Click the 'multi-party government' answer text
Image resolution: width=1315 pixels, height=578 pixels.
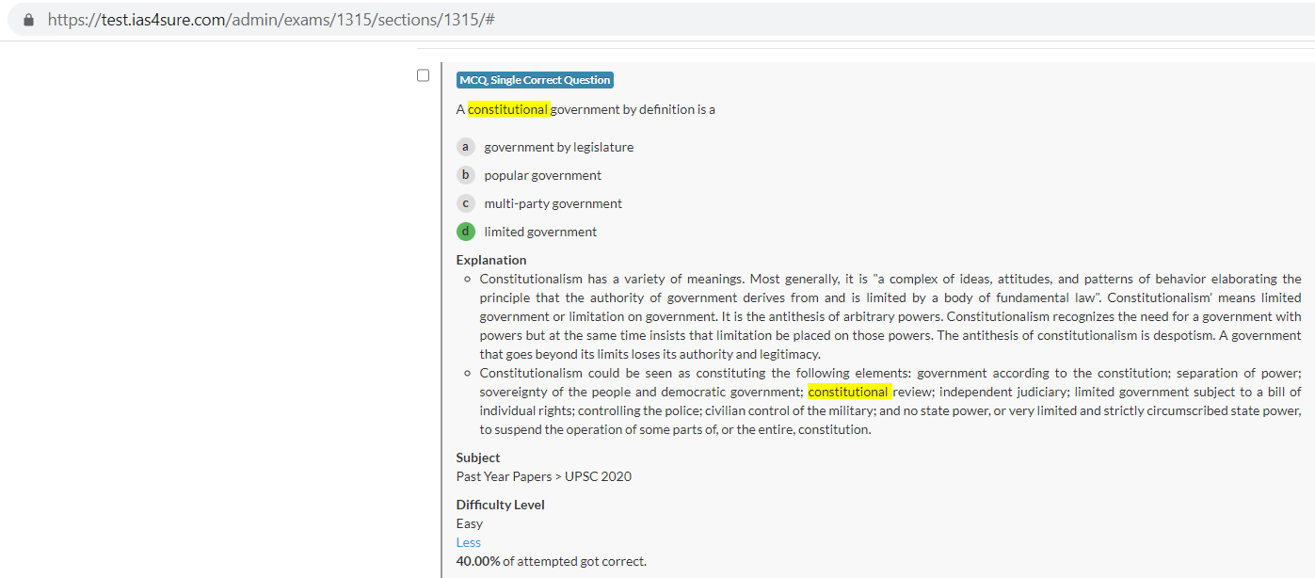point(553,203)
